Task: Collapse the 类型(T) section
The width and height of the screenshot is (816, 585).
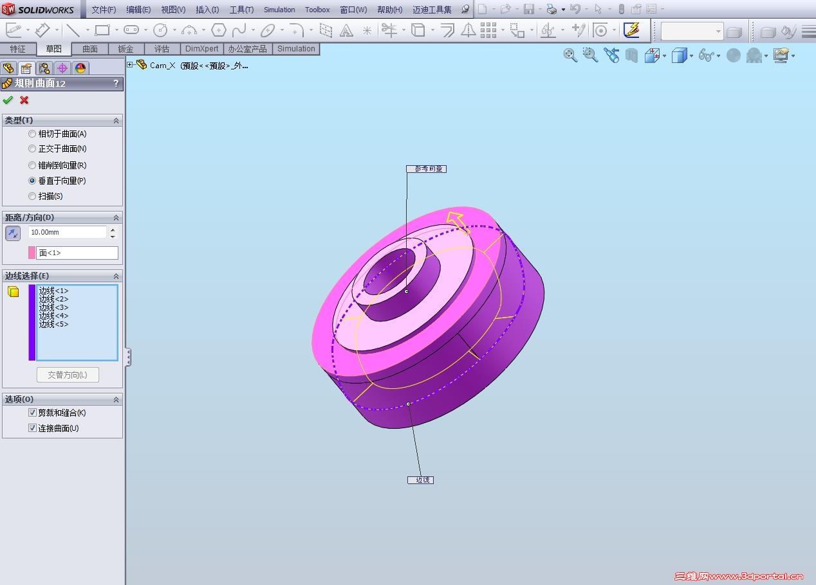Action: click(x=116, y=120)
